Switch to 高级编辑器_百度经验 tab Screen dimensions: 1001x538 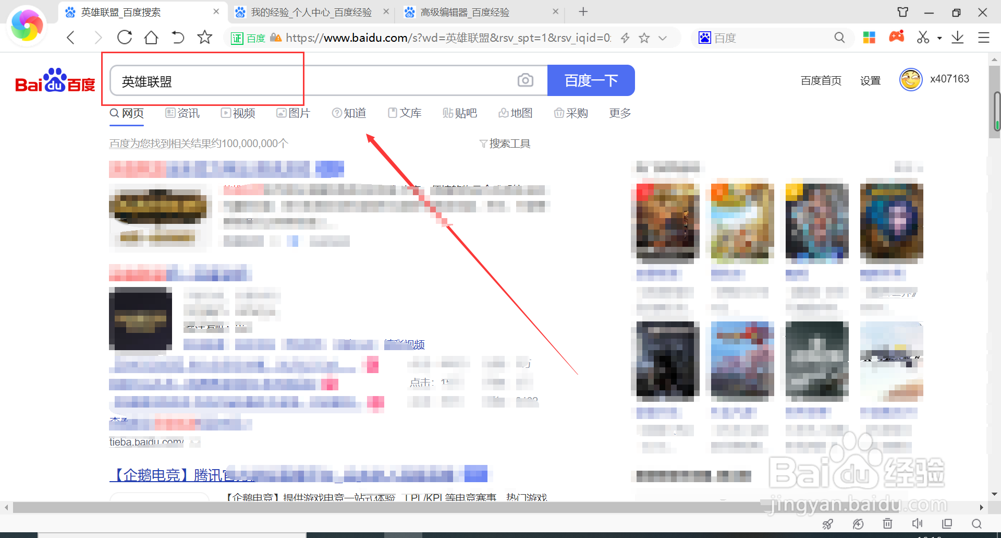point(465,12)
